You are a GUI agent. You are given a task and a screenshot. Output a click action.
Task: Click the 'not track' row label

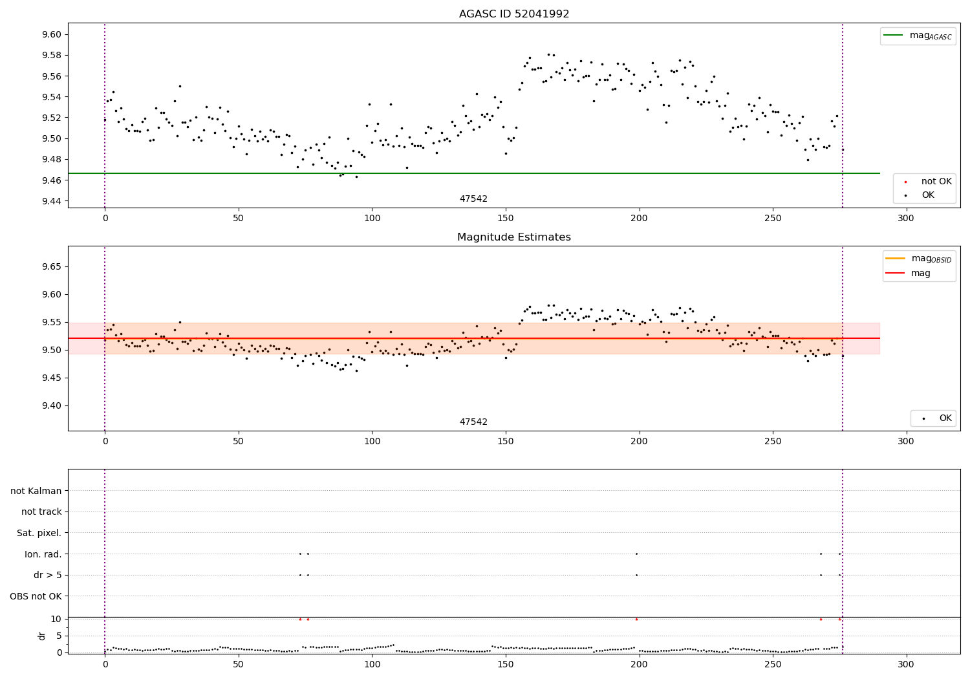[x=41, y=512]
